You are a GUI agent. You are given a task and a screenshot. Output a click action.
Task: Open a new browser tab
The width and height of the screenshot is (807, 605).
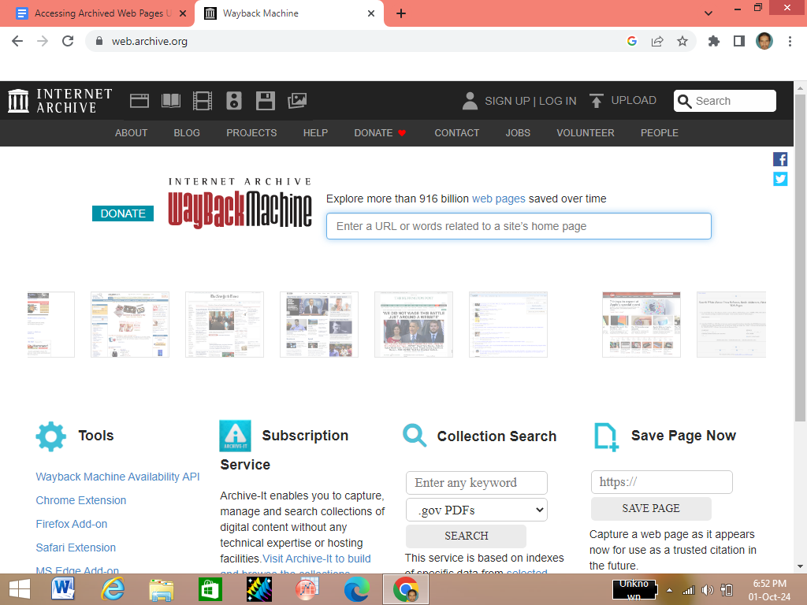click(401, 13)
